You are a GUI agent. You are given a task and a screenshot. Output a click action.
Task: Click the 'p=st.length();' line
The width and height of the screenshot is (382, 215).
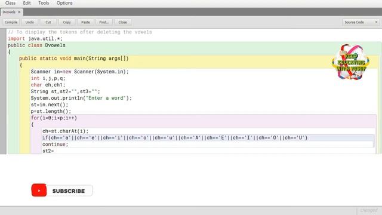pos(51,111)
